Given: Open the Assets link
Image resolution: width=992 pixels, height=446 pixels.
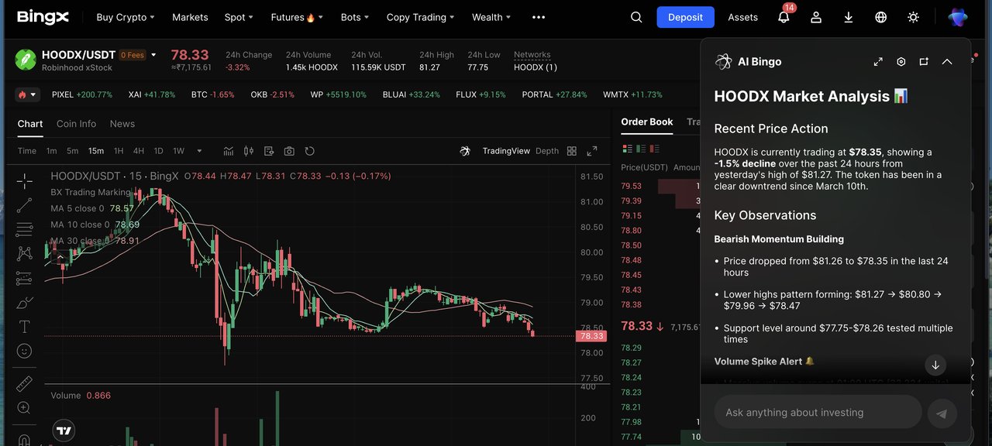Looking at the screenshot, I should click(742, 17).
